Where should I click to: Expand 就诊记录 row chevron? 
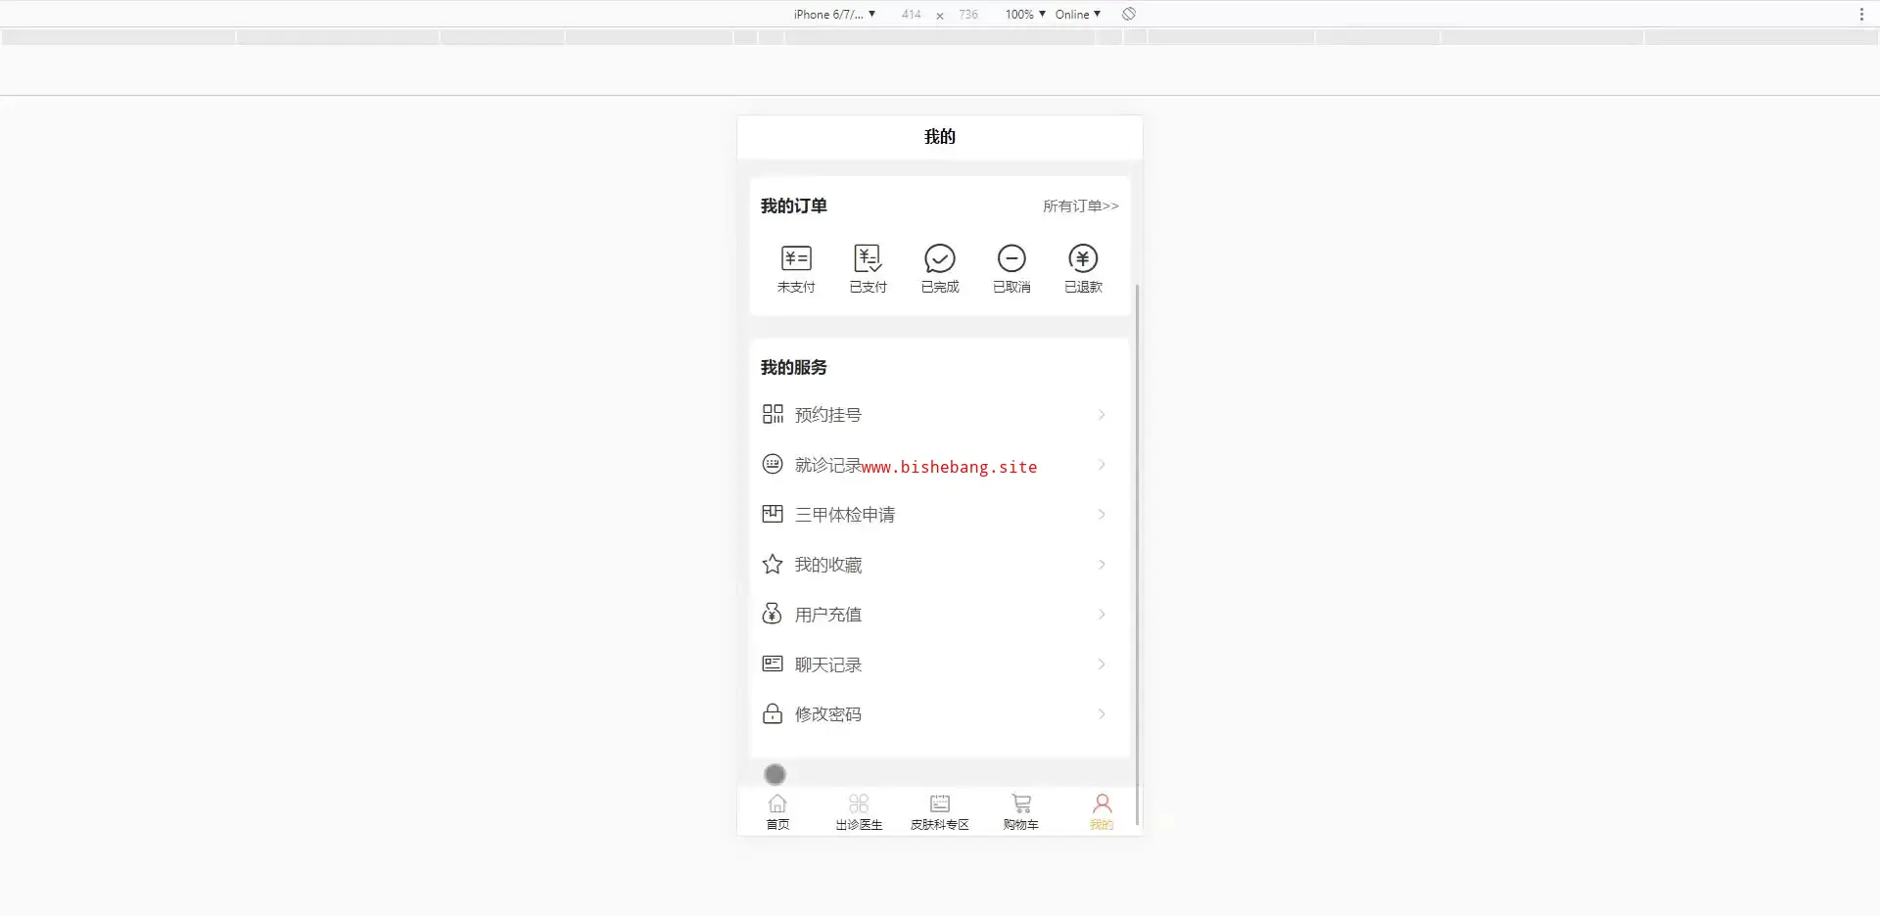pos(1102,464)
